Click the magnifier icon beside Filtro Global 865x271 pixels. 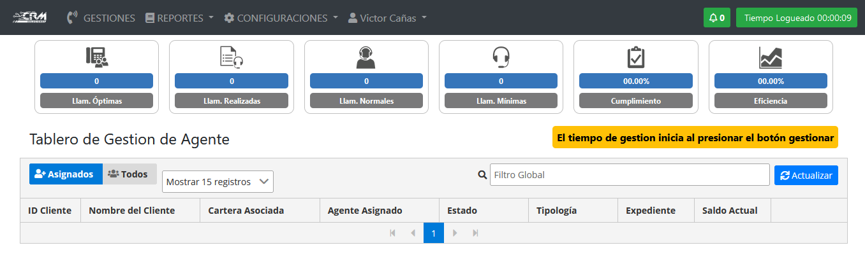482,174
